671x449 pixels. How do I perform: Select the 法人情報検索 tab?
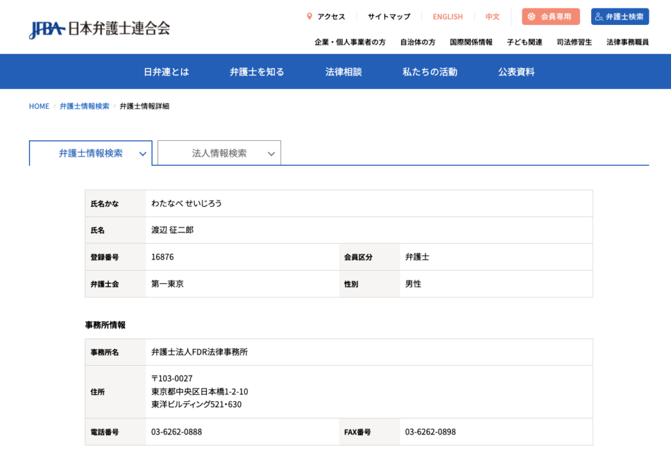point(219,153)
